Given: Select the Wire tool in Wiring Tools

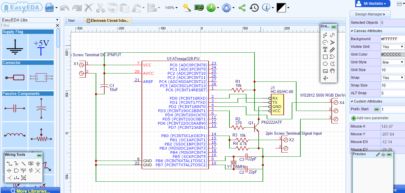Looking at the screenshot, I should coord(10,164).
